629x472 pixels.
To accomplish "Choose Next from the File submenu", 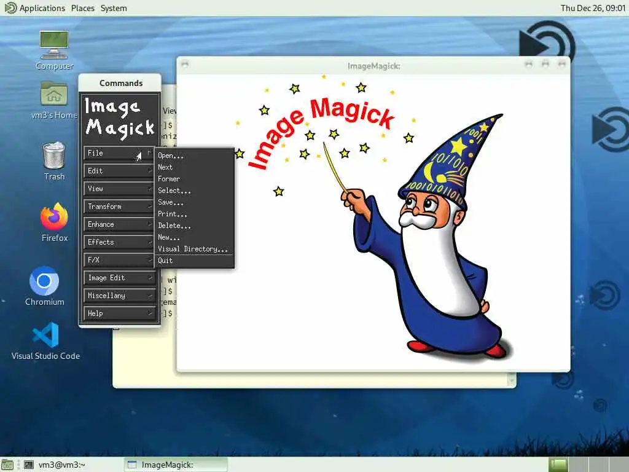I will coord(194,167).
